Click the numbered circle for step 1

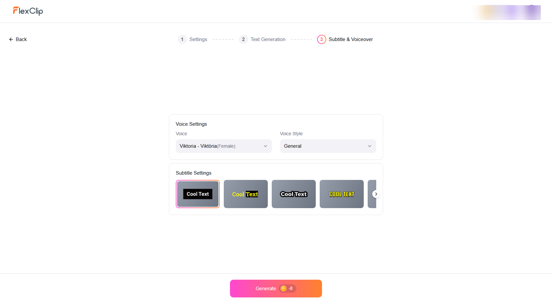tap(182, 39)
